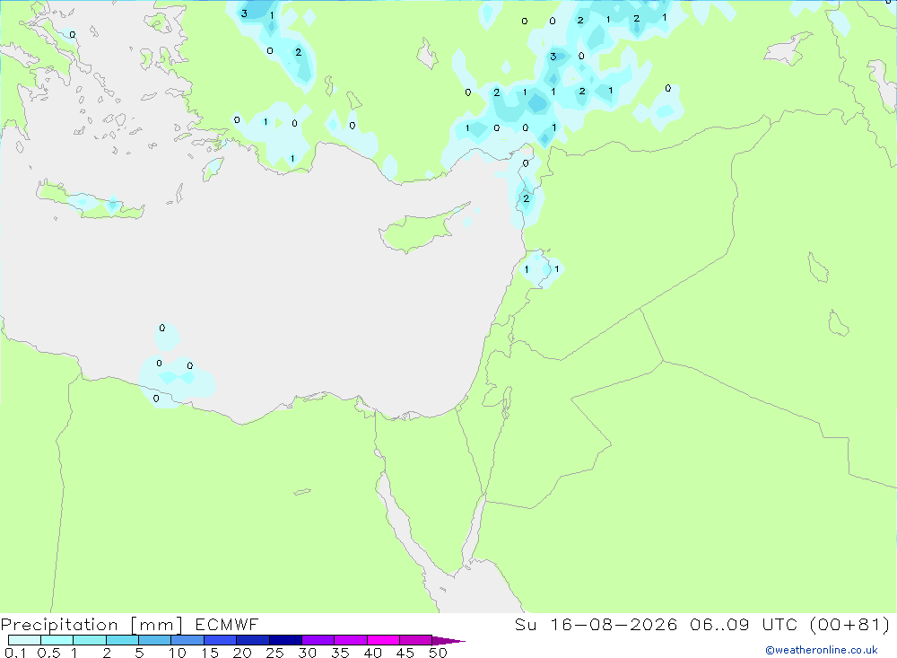Click the "Precipitation [mm]" title text
Image resolution: width=897 pixels, height=658 pixels.
pyautogui.click(x=91, y=625)
